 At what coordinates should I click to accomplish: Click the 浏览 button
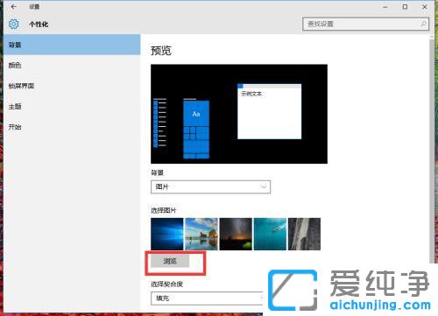pos(170,261)
